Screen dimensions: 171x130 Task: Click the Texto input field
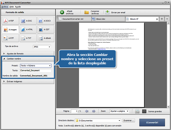36,71
